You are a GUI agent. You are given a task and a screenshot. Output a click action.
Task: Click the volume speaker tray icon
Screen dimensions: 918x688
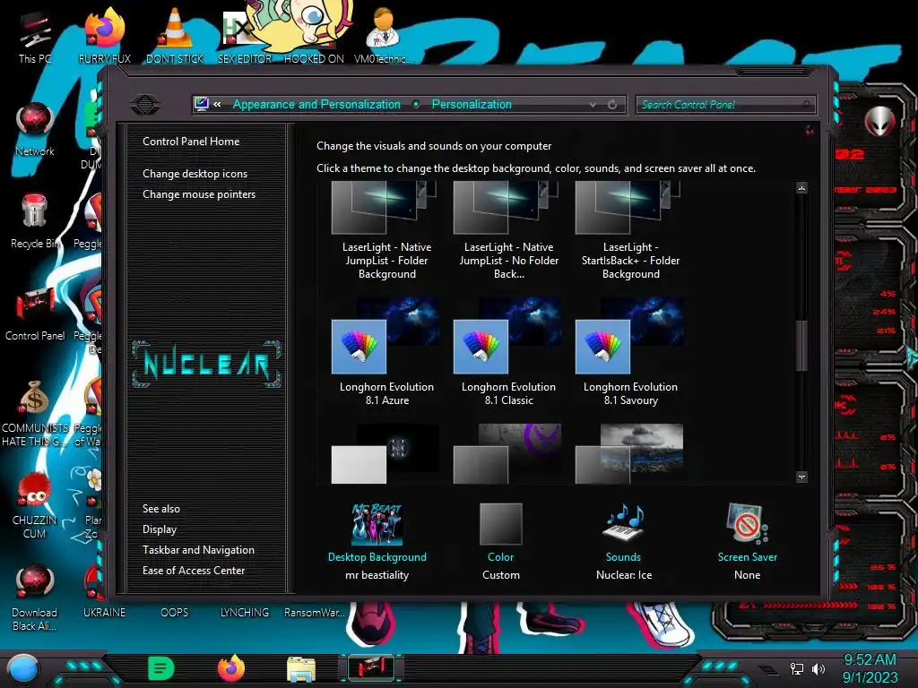[818, 668]
